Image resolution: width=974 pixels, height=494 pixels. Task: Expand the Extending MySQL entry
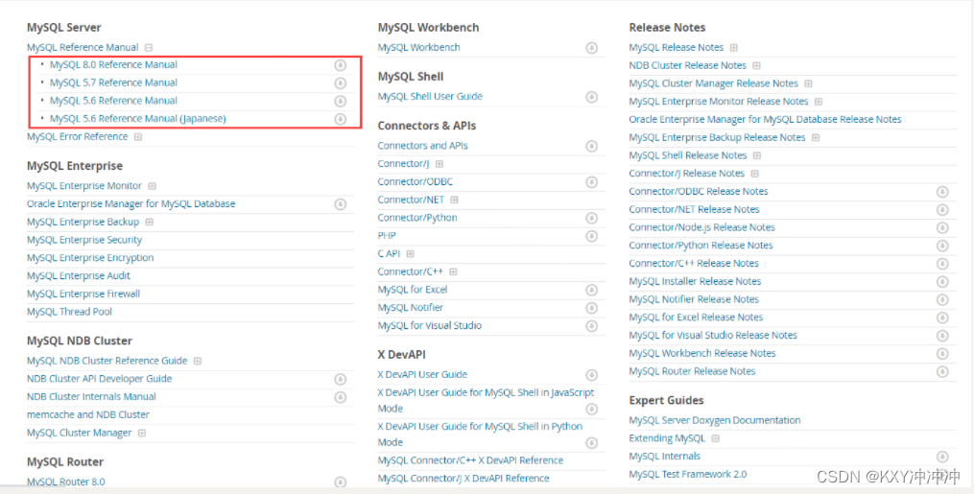[716, 438]
